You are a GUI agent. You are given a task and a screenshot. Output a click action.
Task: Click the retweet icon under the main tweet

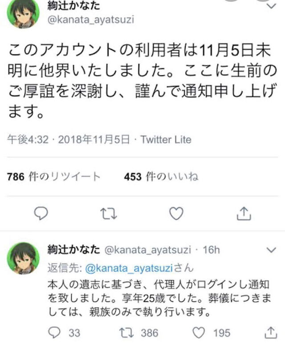[x=109, y=214]
